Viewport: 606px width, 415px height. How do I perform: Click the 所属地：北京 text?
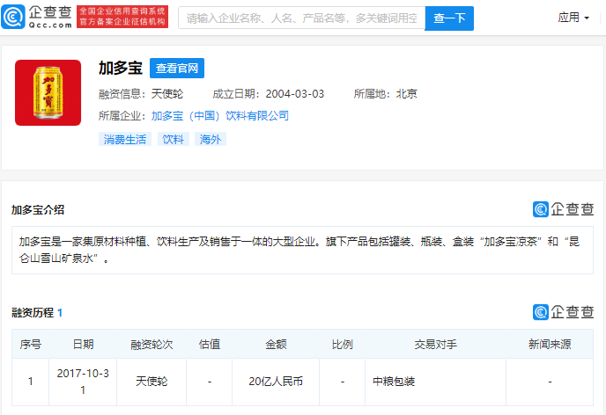[x=385, y=94]
